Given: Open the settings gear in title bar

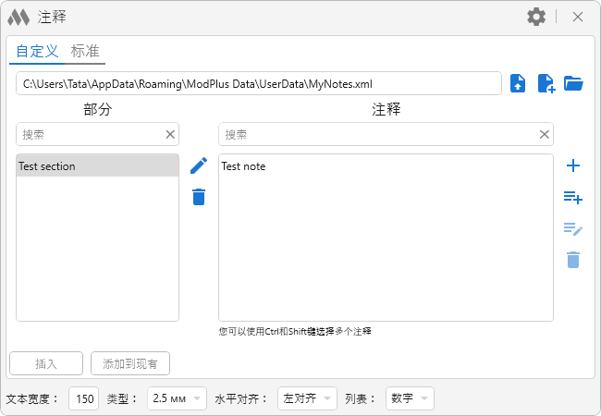Looking at the screenshot, I should point(536,17).
